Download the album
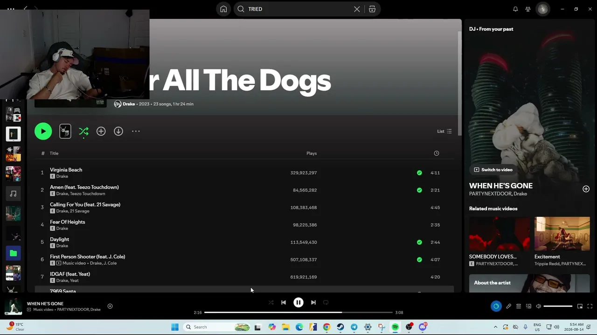Image resolution: width=597 pixels, height=335 pixels. [118, 131]
